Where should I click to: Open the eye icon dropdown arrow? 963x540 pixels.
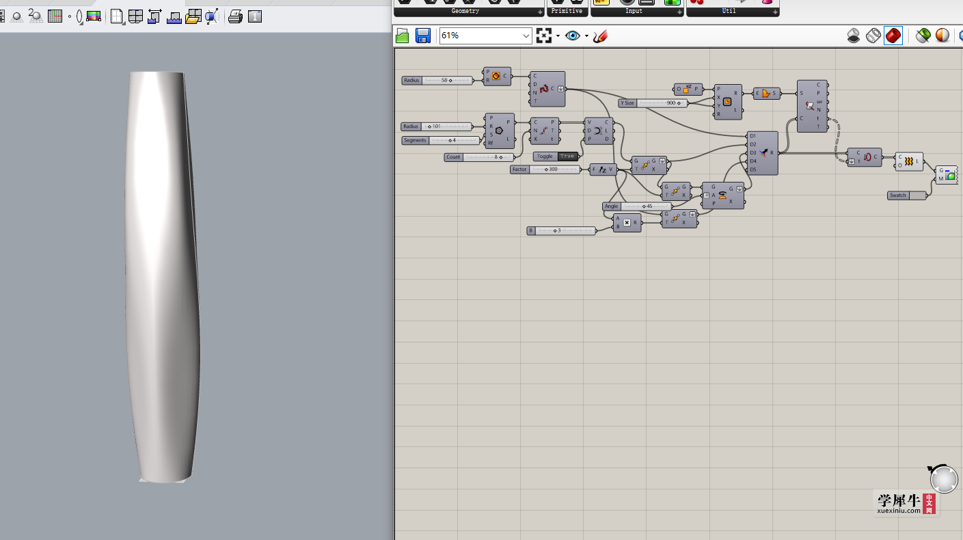(587, 36)
